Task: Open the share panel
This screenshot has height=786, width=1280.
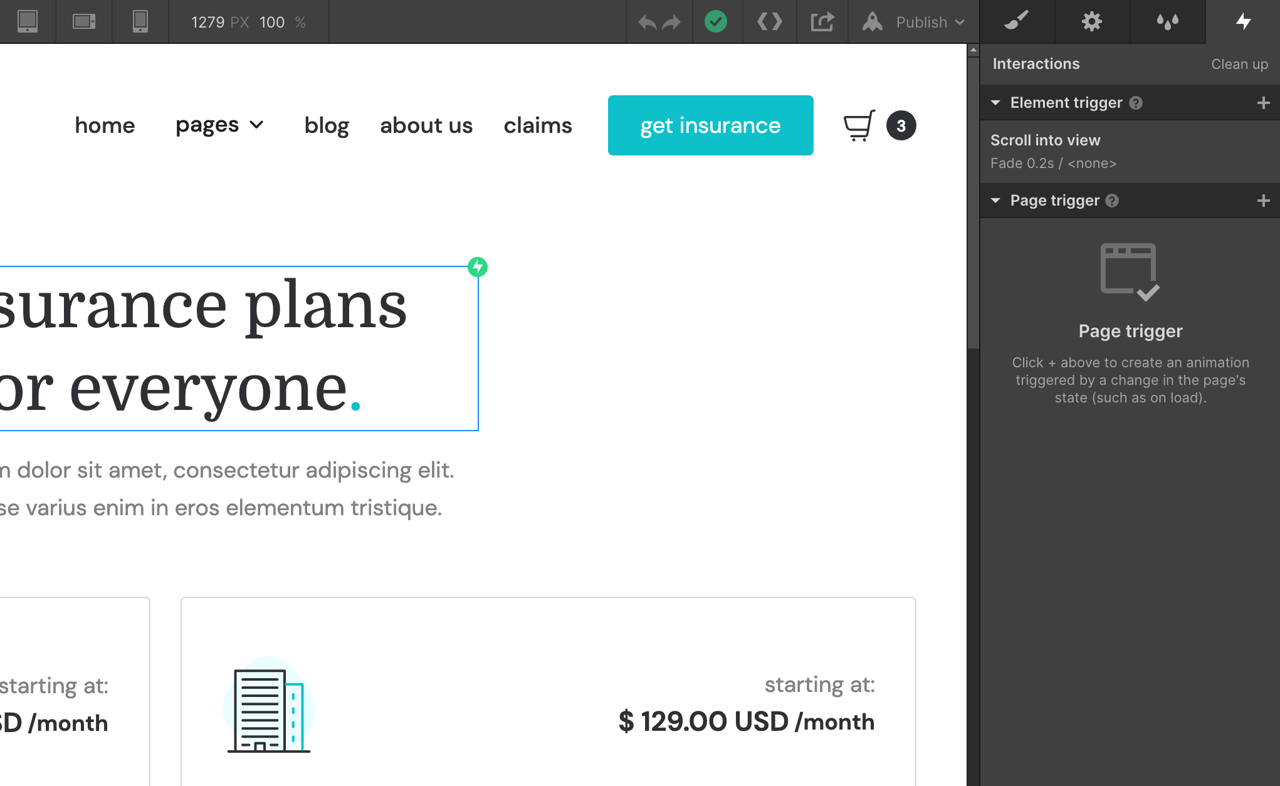Action: 822,21
